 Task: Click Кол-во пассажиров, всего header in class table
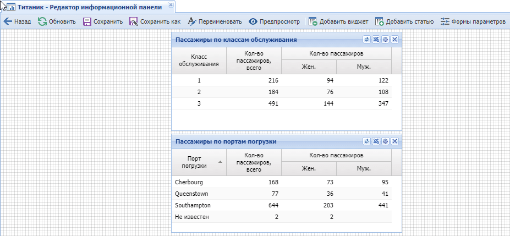click(254, 61)
